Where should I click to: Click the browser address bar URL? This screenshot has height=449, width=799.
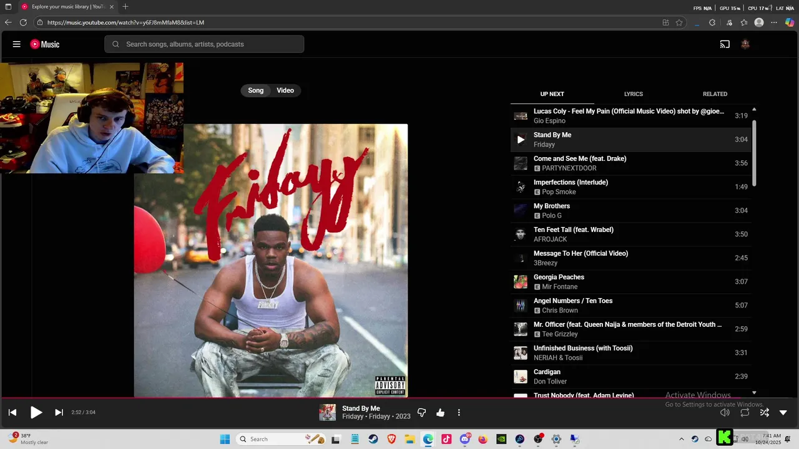coord(125,22)
